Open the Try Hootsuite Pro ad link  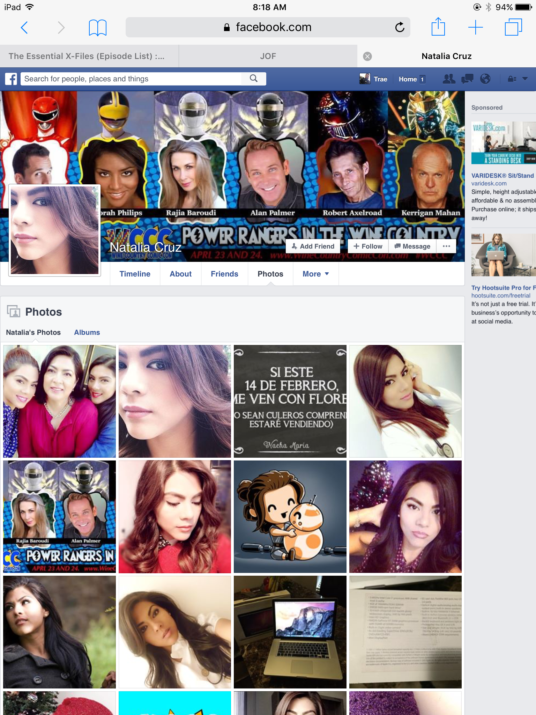tap(503, 288)
